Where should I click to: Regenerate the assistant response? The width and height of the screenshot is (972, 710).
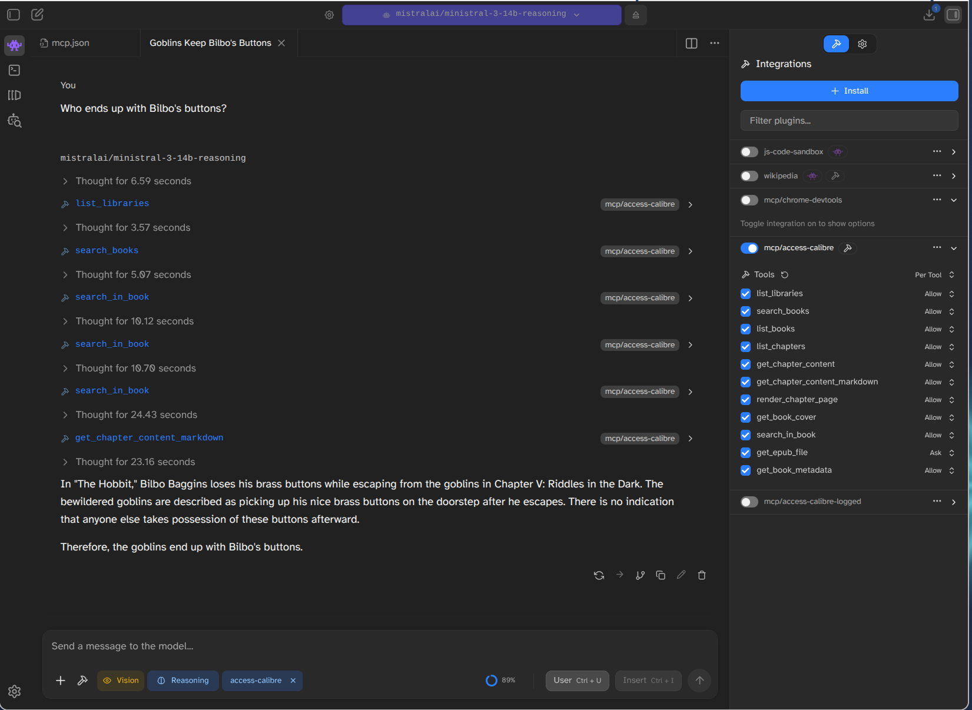click(x=599, y=575)
